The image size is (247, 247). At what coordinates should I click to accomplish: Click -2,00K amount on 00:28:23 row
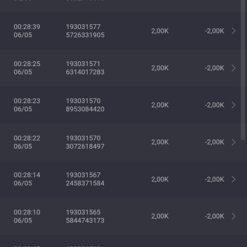214,105
